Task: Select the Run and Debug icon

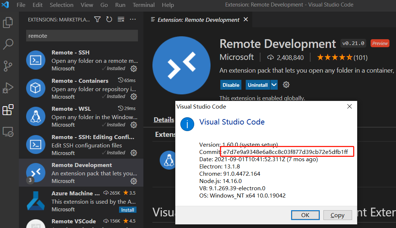Action: (x=8, y=88)
